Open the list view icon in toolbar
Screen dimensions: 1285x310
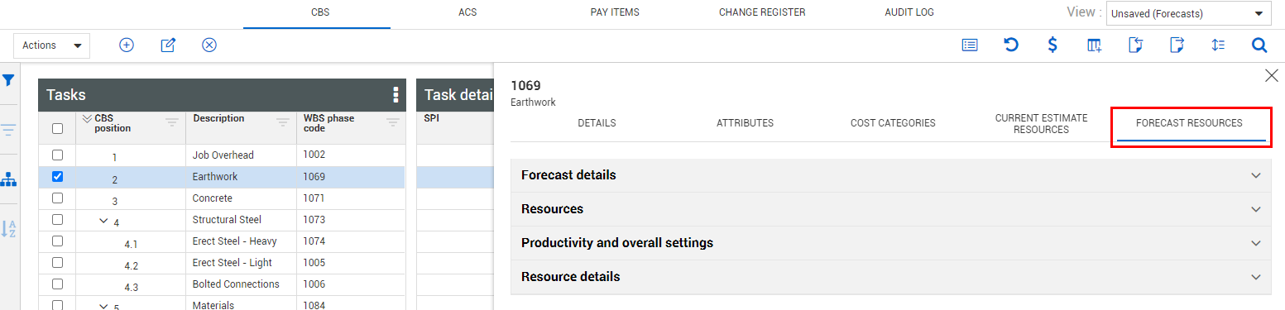click(x=970, y=45)
